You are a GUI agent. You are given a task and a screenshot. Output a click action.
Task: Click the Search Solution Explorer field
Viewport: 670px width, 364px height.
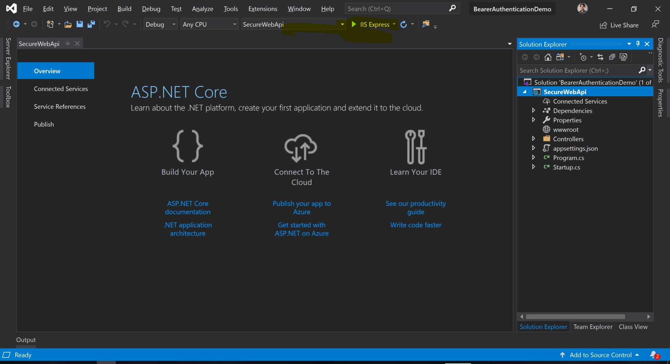(x=576, y=70)
